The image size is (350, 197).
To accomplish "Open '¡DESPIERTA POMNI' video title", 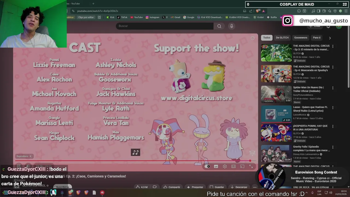I will [x=310, y=128].
